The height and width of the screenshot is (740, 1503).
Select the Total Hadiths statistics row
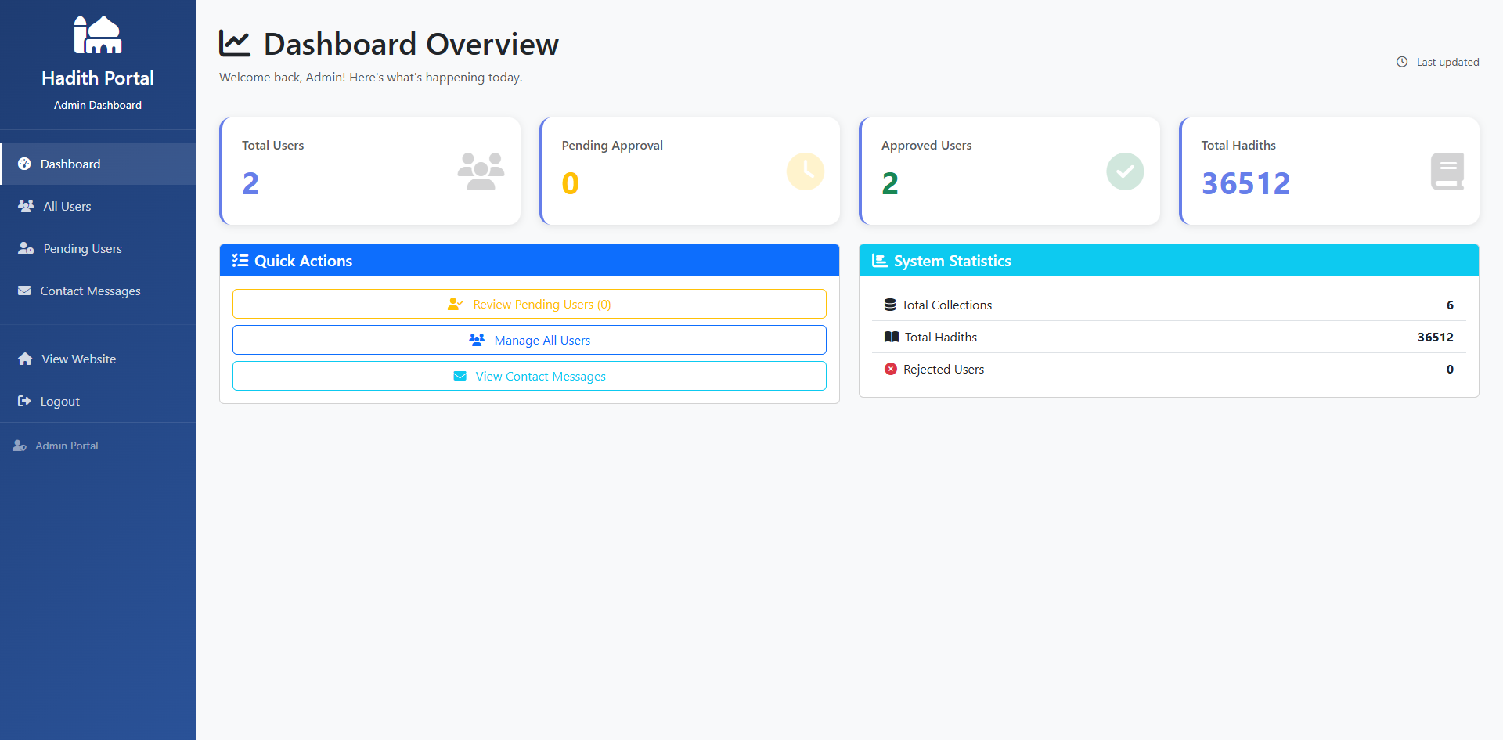click(x=1168, y=337)
